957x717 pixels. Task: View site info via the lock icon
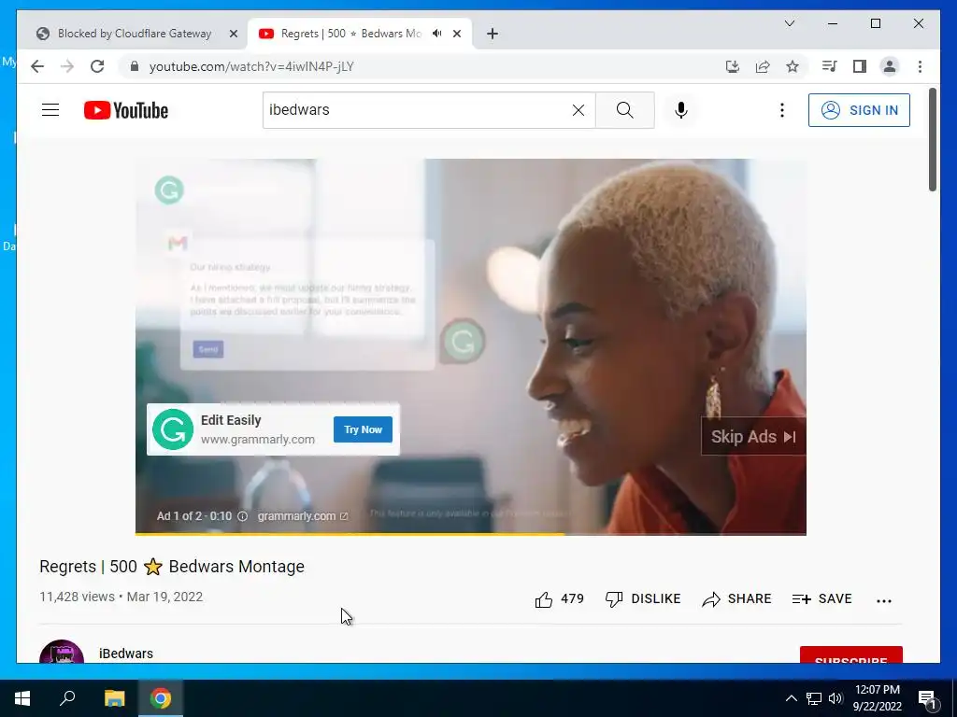pyautogui.click(x=135, y=66)
